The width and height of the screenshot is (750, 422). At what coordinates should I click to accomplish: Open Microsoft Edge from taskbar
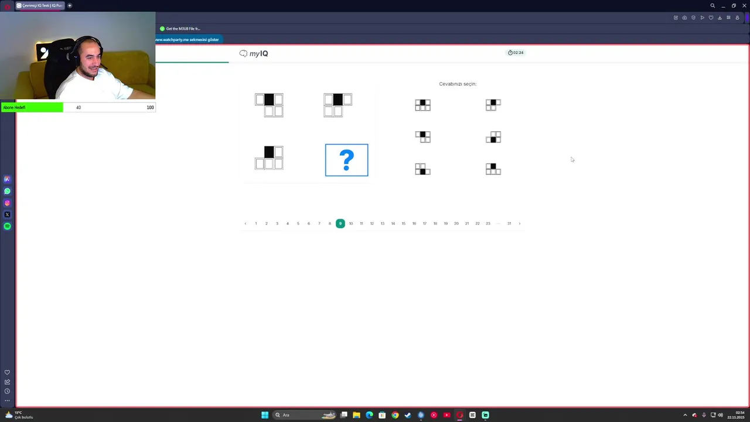coord(369,415)
